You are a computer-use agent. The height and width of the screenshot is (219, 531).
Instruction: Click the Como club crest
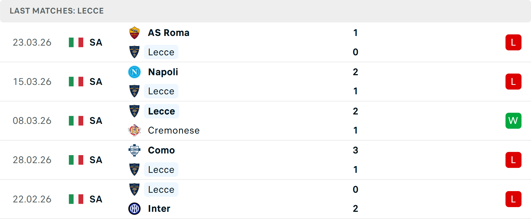[134, 150]
